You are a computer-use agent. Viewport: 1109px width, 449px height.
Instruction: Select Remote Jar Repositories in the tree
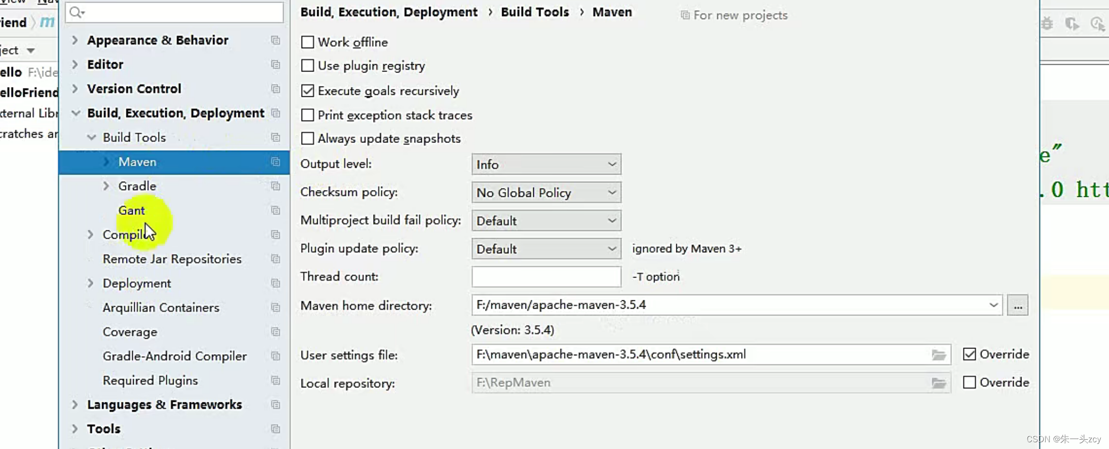[172, 259]
